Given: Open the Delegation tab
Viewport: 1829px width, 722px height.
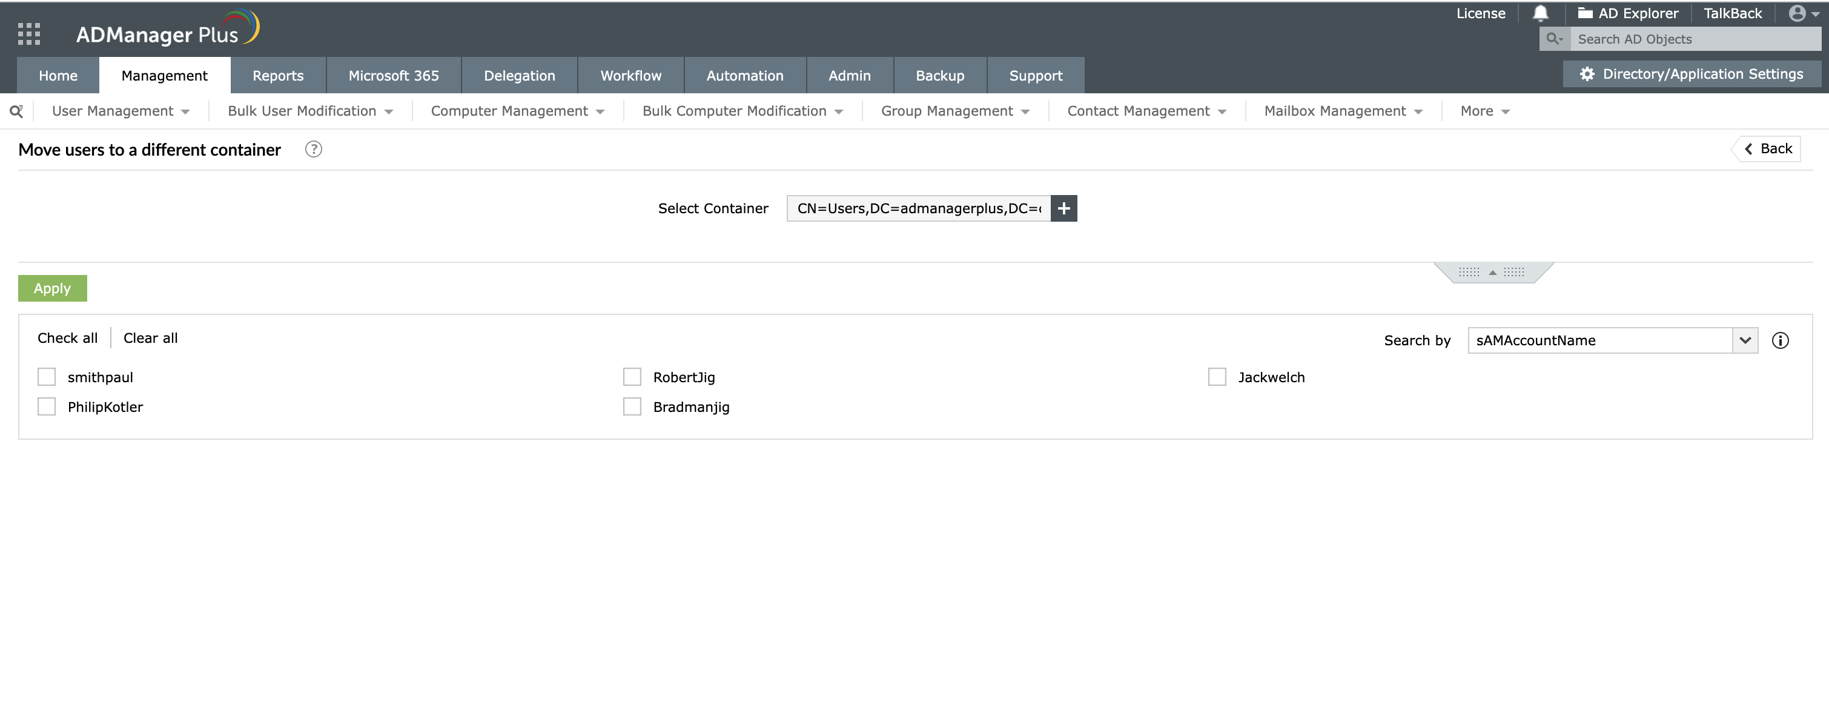Looking at the screenshot, I should point(519,76).
